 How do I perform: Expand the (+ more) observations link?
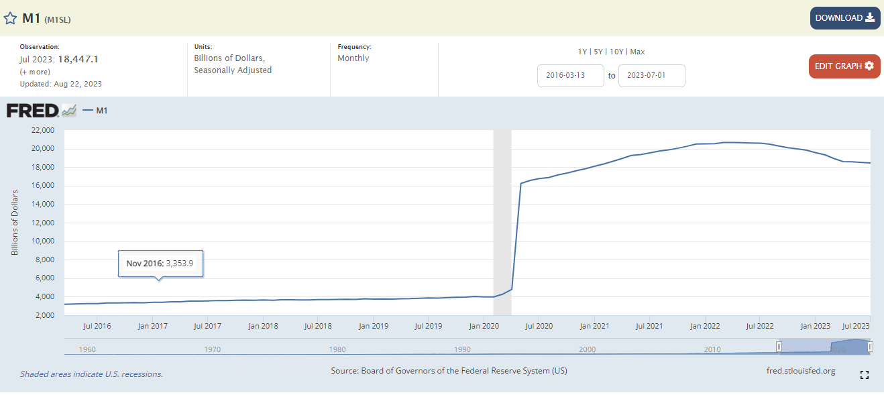click(35, 72)
